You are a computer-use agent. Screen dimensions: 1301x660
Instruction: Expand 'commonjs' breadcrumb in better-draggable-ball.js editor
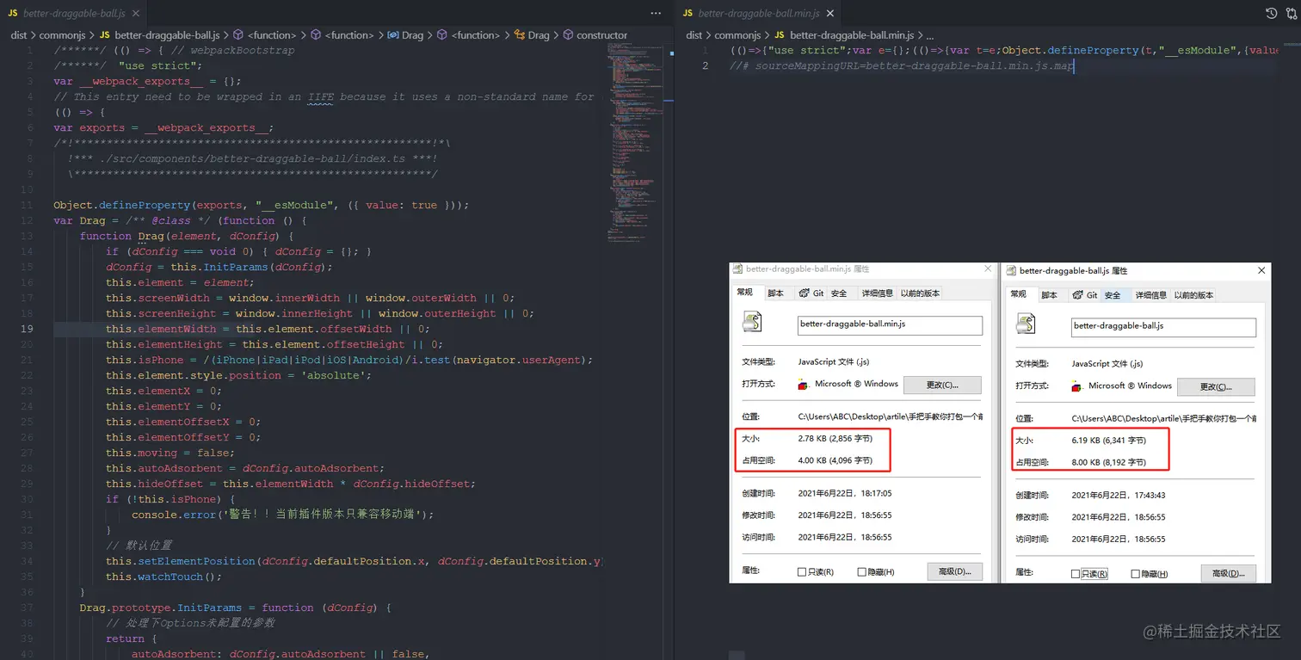click(x=64, y=35)
